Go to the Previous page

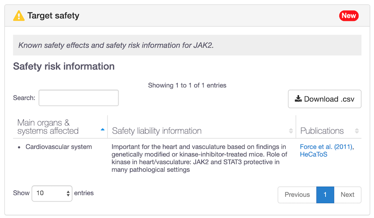pos(297,194)
